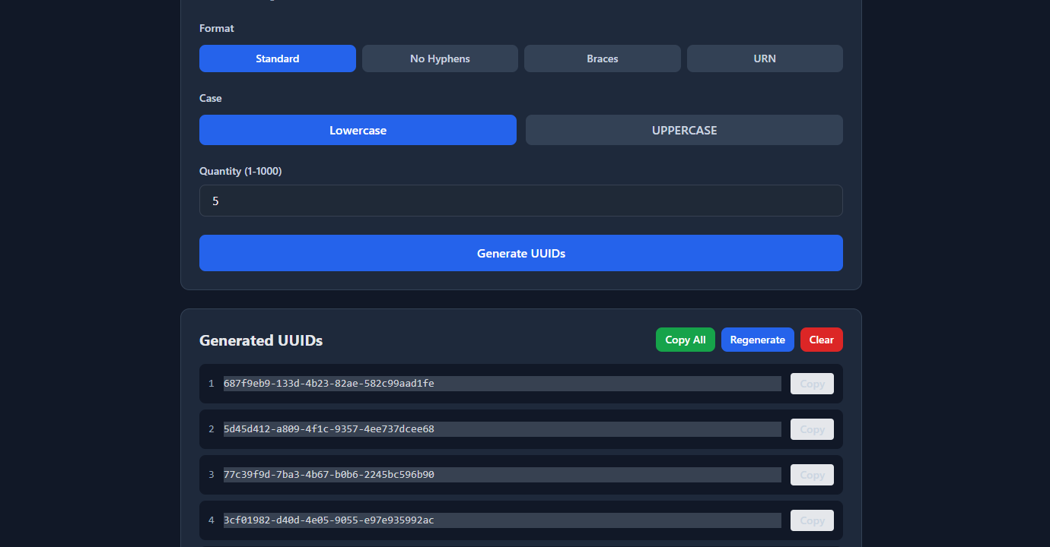Switch format to Braces
The height and width of the screenshot is (547, 1050).
[x=603, y=58]
